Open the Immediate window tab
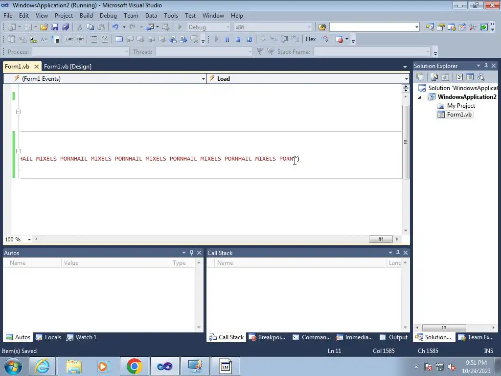The width and height of the screenshot is (501, 376). pyautogui.click(x=354, y=337)
